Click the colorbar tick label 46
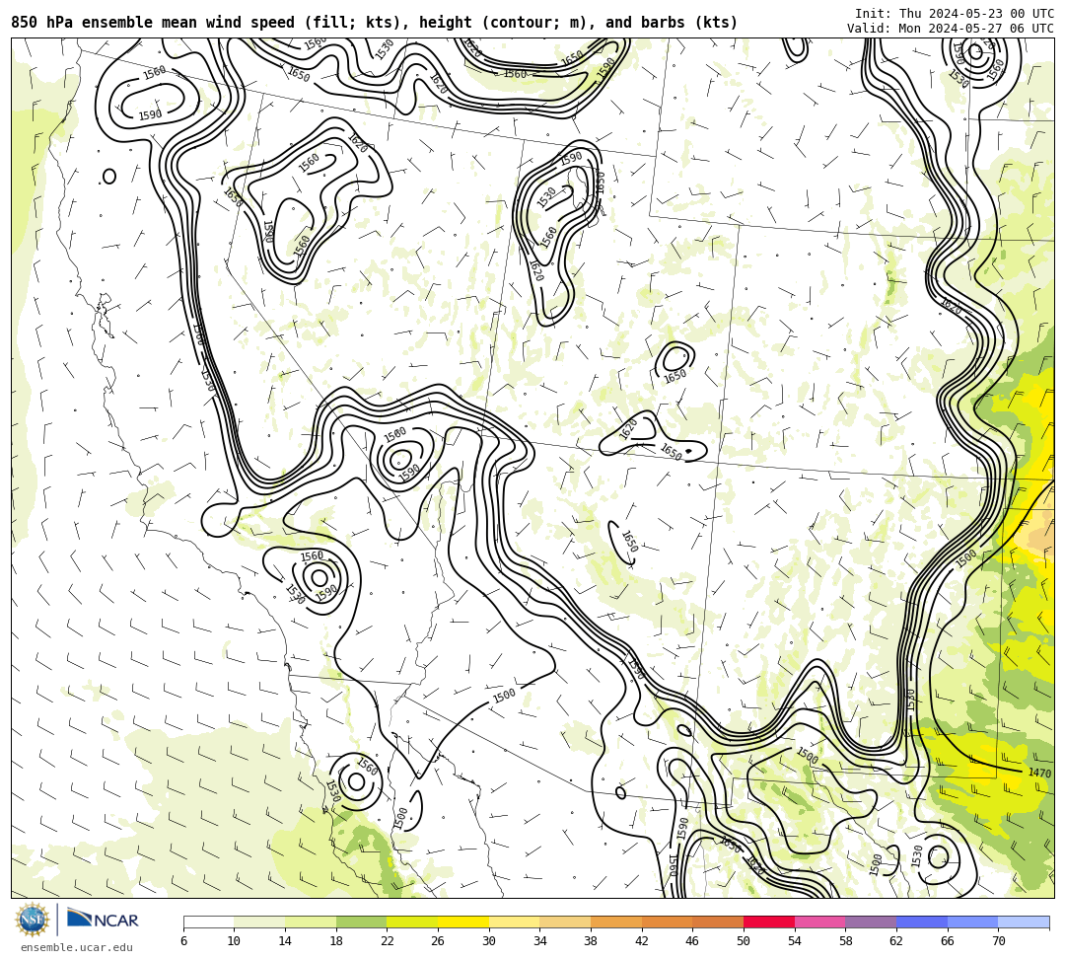Image resolution: width=1065 pixels, height=960 pixels. [x=692, y=941]
